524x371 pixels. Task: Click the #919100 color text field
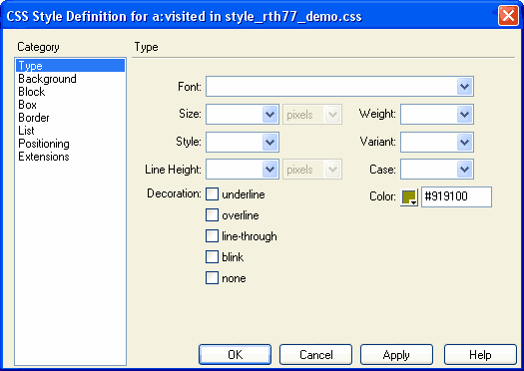coord(456,196)
